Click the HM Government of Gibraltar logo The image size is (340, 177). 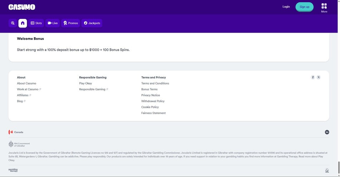(x=19, y=144)
